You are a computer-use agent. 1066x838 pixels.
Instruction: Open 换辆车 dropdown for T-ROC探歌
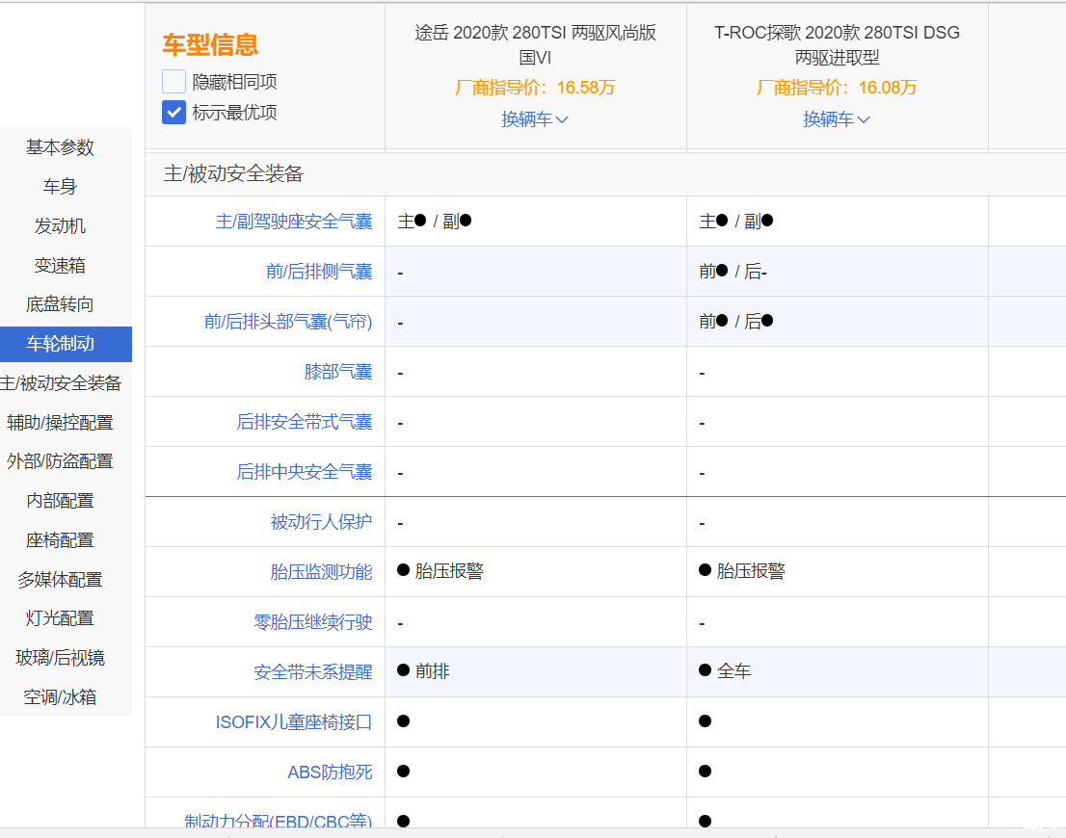[837, 119]
